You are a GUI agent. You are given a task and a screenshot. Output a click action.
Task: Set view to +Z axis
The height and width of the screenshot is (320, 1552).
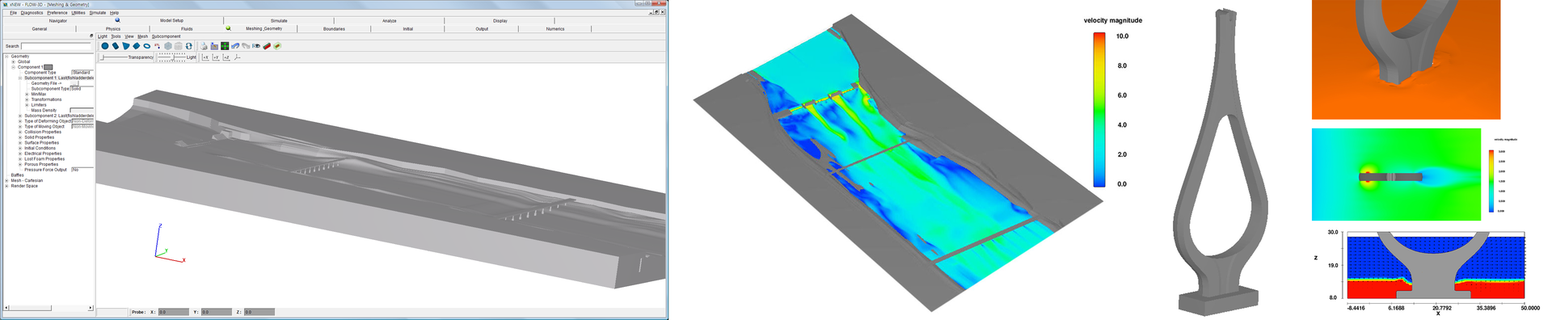click(226, 57)
